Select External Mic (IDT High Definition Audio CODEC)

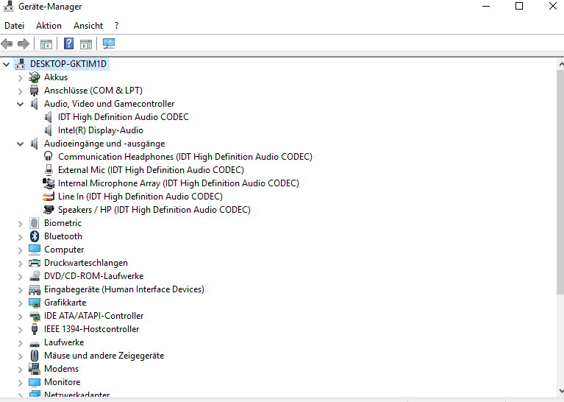pyautogui.click(x=151, y=170)
